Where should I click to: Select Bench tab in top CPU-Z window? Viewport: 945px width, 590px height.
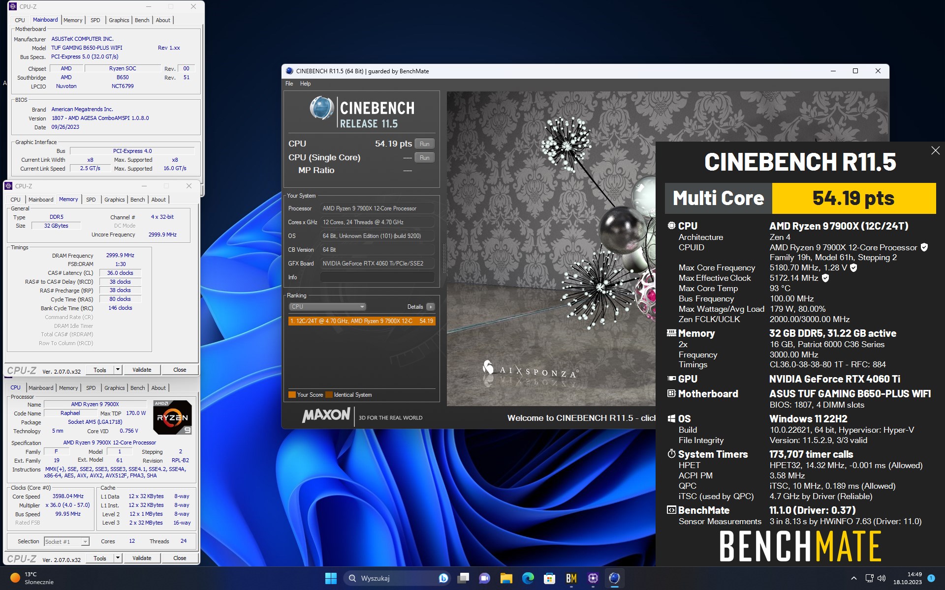tap(142, 20)
